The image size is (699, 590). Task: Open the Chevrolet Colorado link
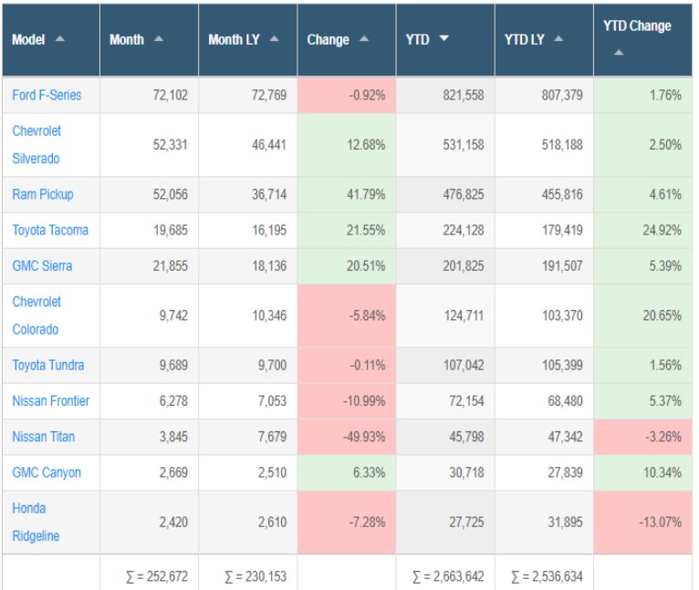(37, 316)
